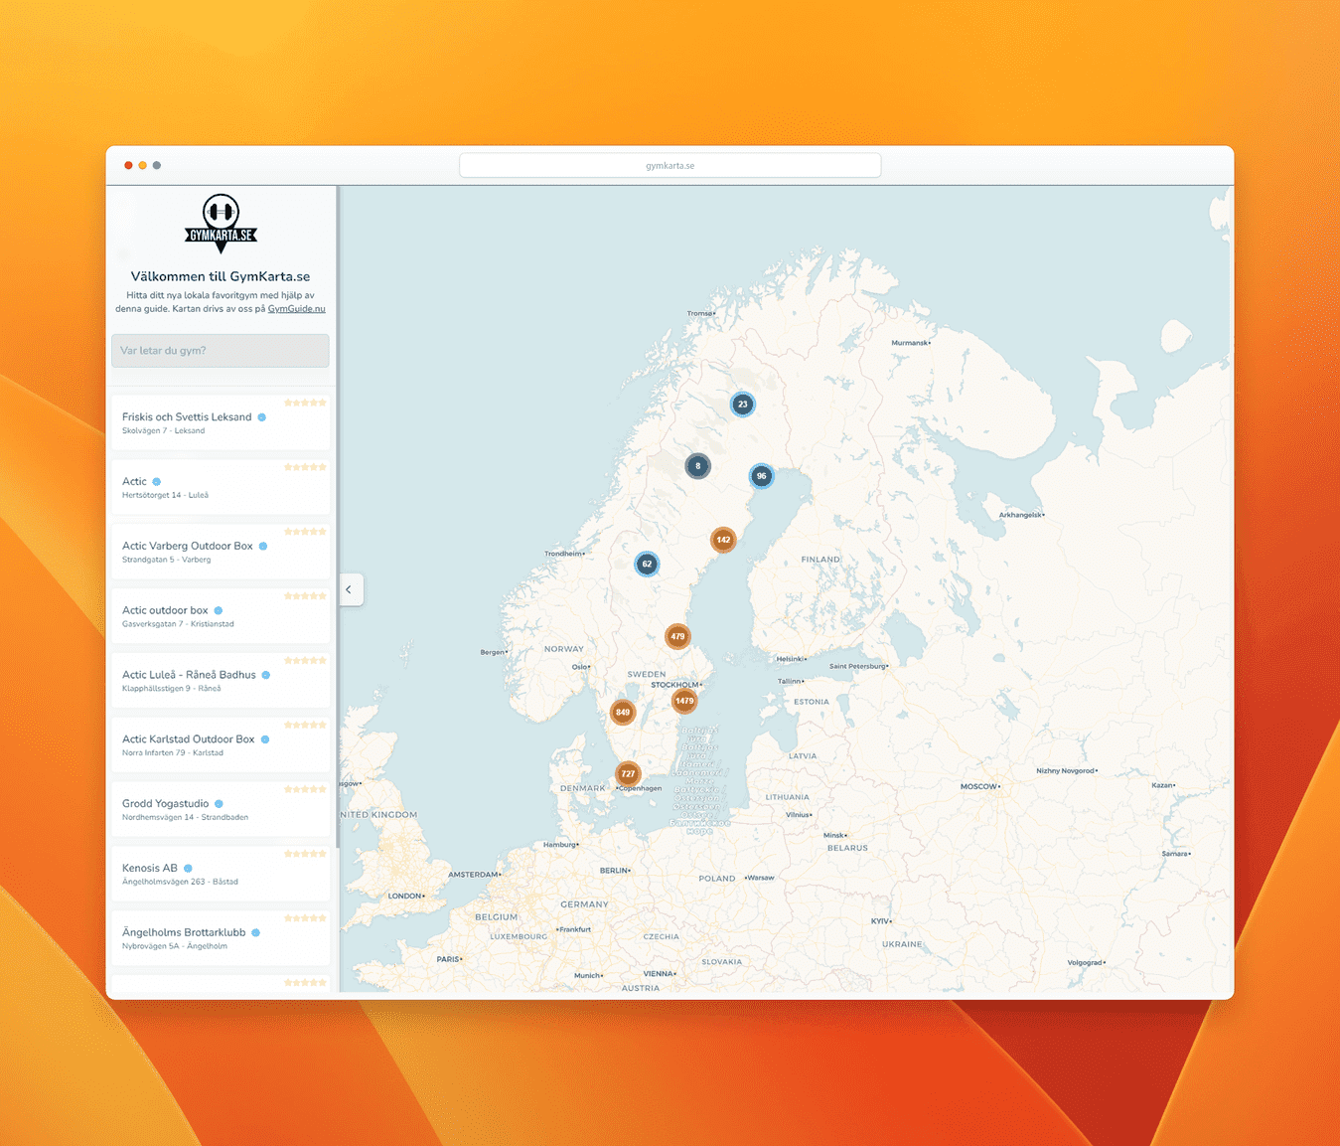Open the map cluster marker 727
Screen dimensions: 1340x1146
(x=628, y=773)
